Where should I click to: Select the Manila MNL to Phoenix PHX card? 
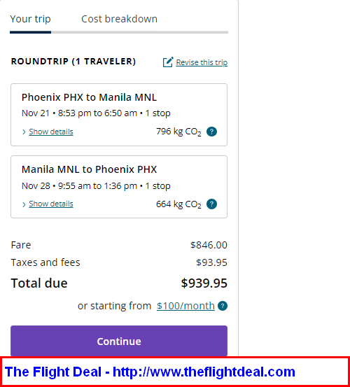pos(119,187)
